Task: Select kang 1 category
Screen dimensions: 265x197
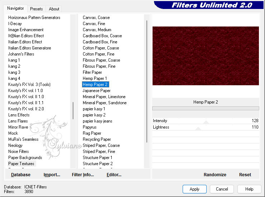Action: pyautogui.click(x=14, y=60)
